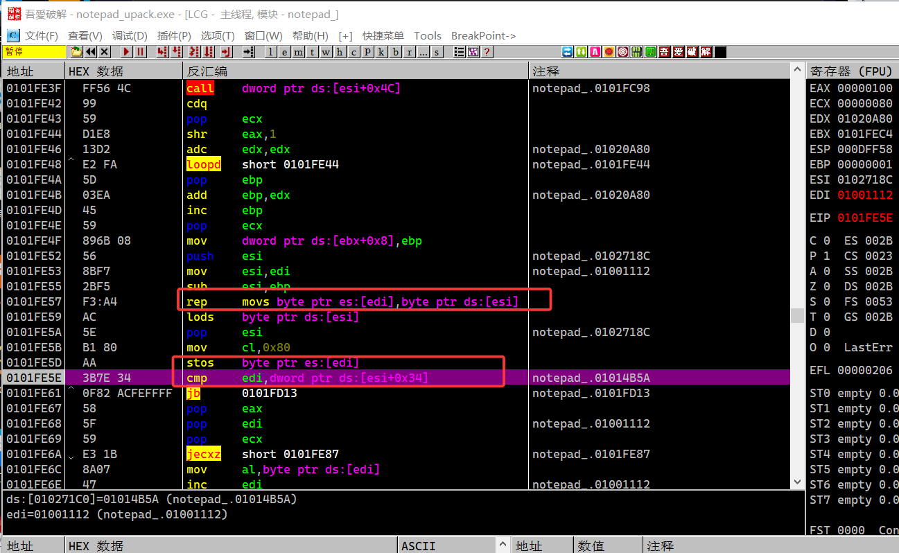The image size is (899, 553).
Task: Open the 快捷菜单 quick menu
Action: coord(383,36)
